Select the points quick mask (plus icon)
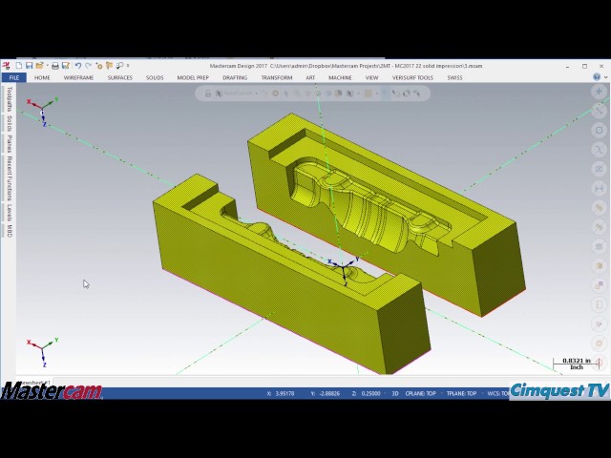This screenshot has width=611, height=458. (x=599, y=92)
